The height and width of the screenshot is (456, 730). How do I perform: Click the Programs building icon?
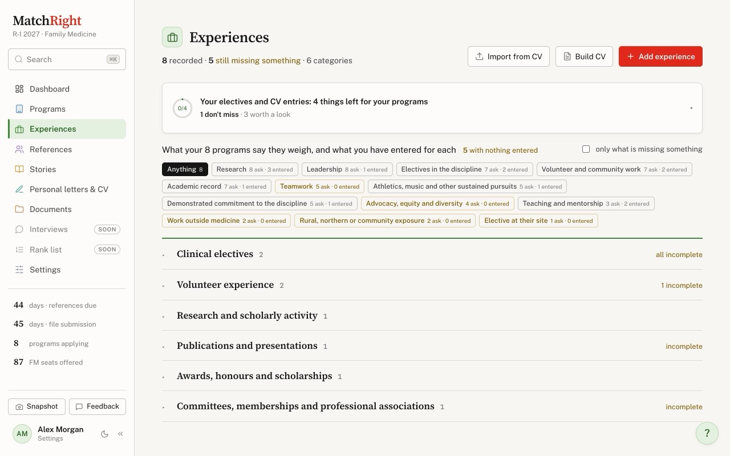click(19, 109)
